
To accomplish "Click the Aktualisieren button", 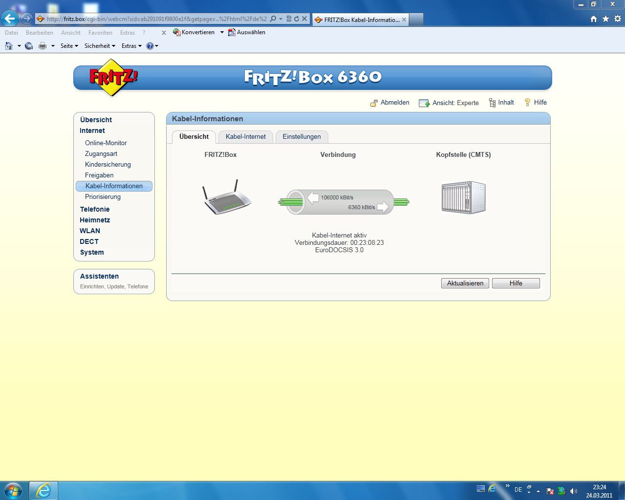I will click(465, 283).
